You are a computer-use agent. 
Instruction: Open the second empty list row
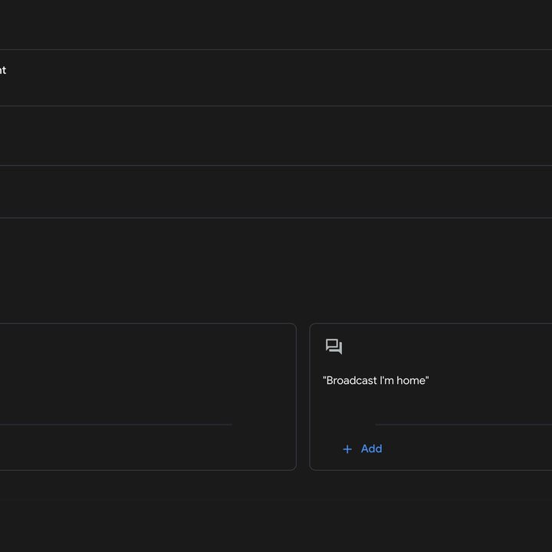(276, 136)
